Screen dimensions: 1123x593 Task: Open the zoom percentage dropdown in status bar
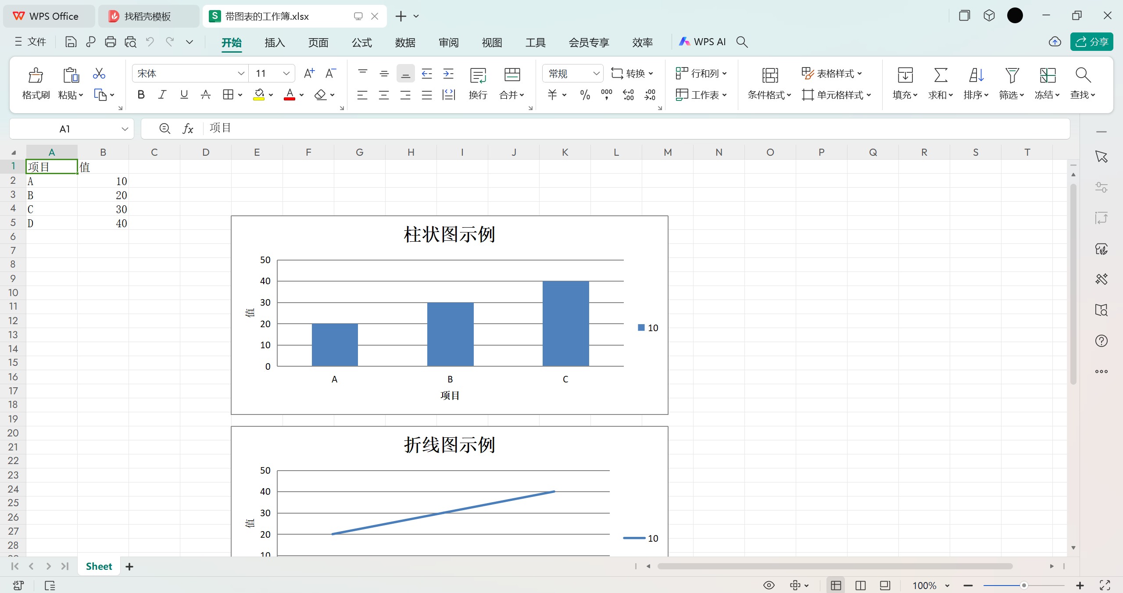click(x=947, y=586)
